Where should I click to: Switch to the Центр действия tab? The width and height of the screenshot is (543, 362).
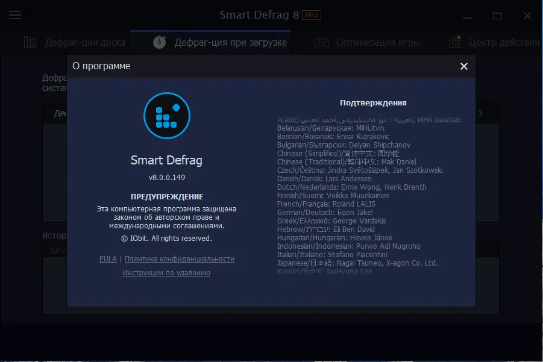501,42
